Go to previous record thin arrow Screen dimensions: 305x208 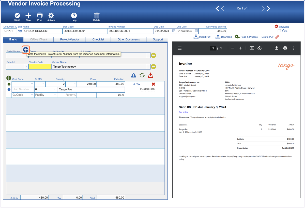[223, 9]
